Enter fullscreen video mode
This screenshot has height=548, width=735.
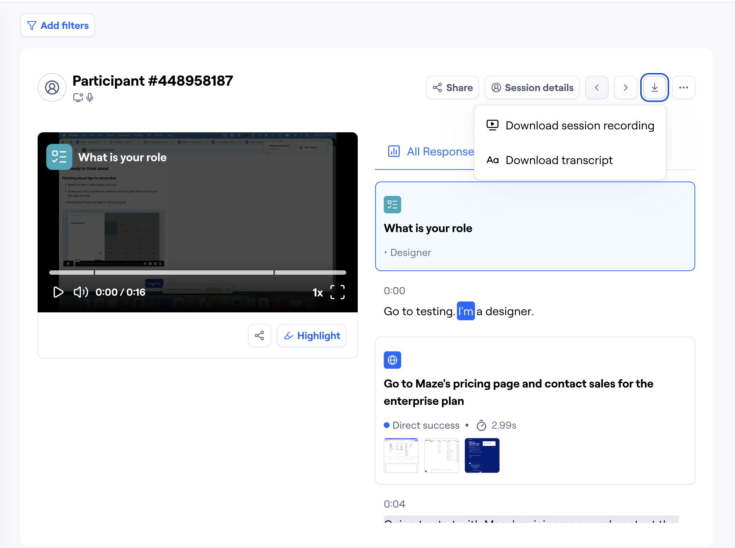[x=337, y=292]
